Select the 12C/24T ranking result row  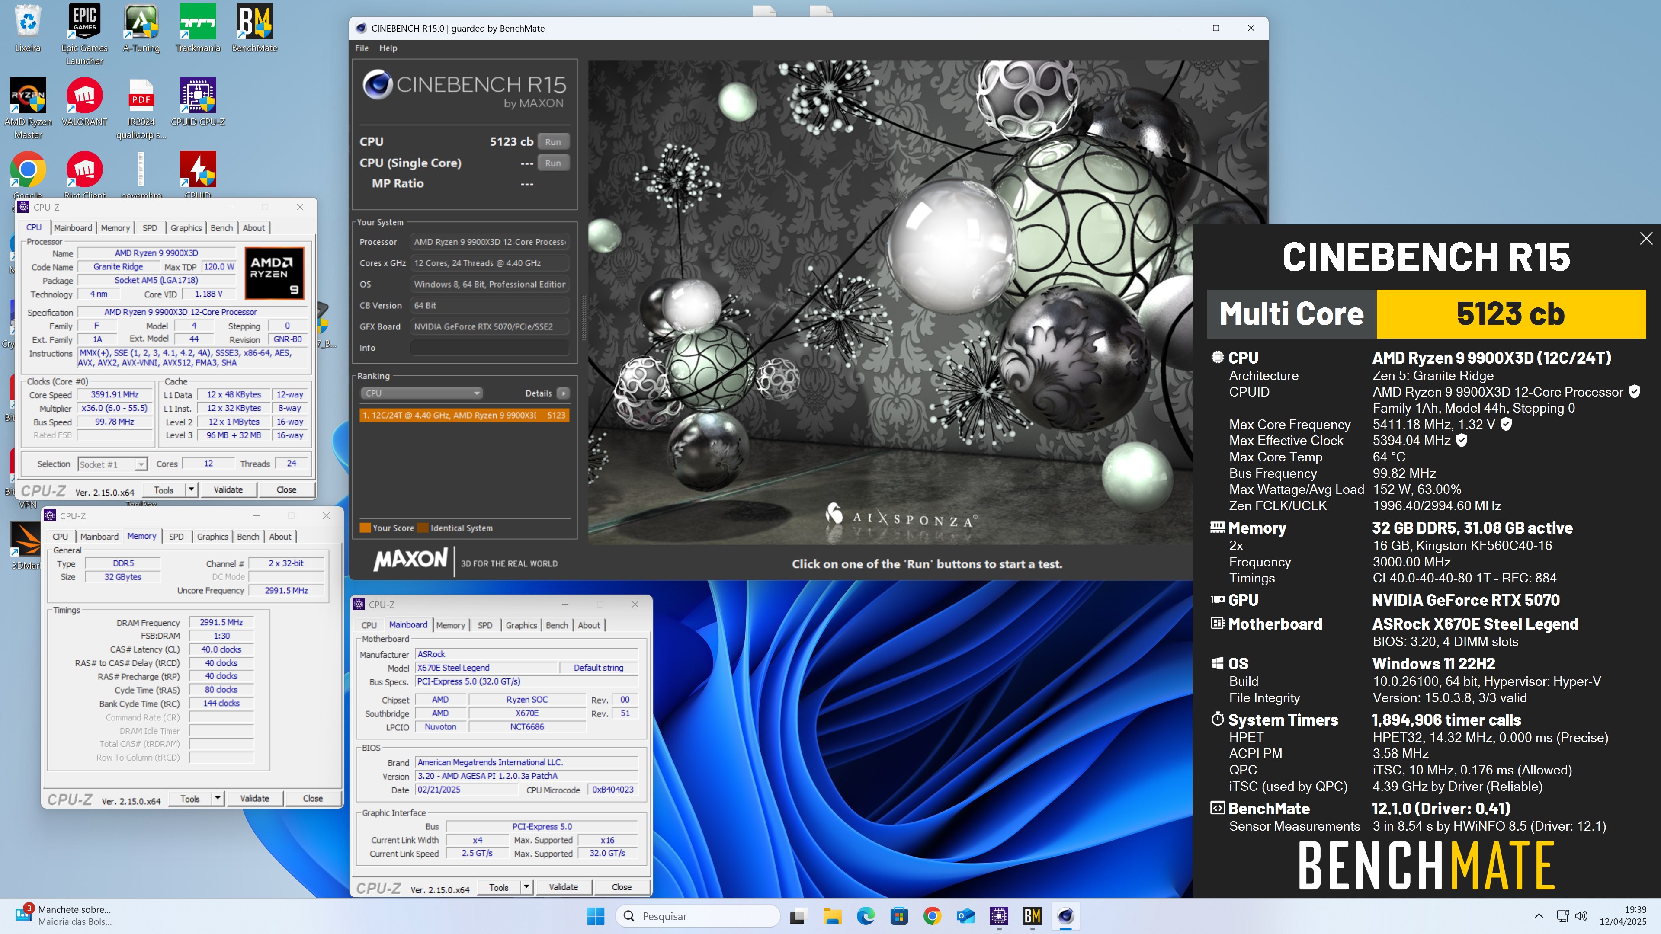[x=464, y=415]
